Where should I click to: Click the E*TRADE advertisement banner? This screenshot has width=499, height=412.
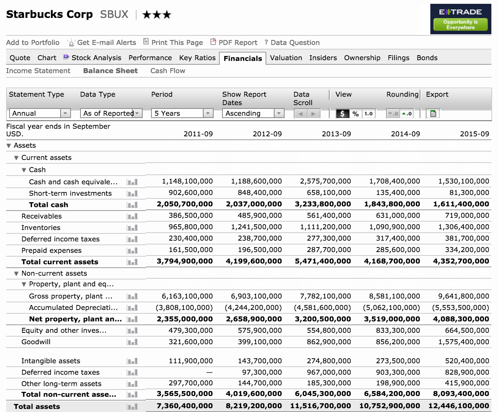tap(460, 19)
